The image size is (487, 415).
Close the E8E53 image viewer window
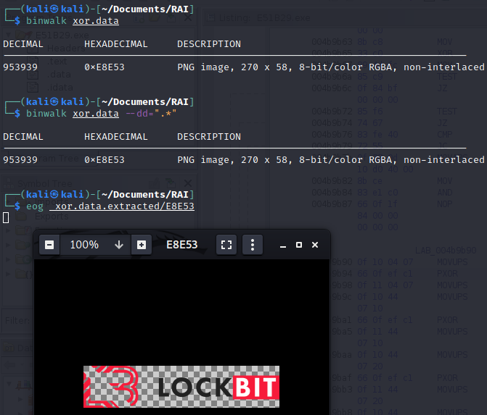click(315, 245)
